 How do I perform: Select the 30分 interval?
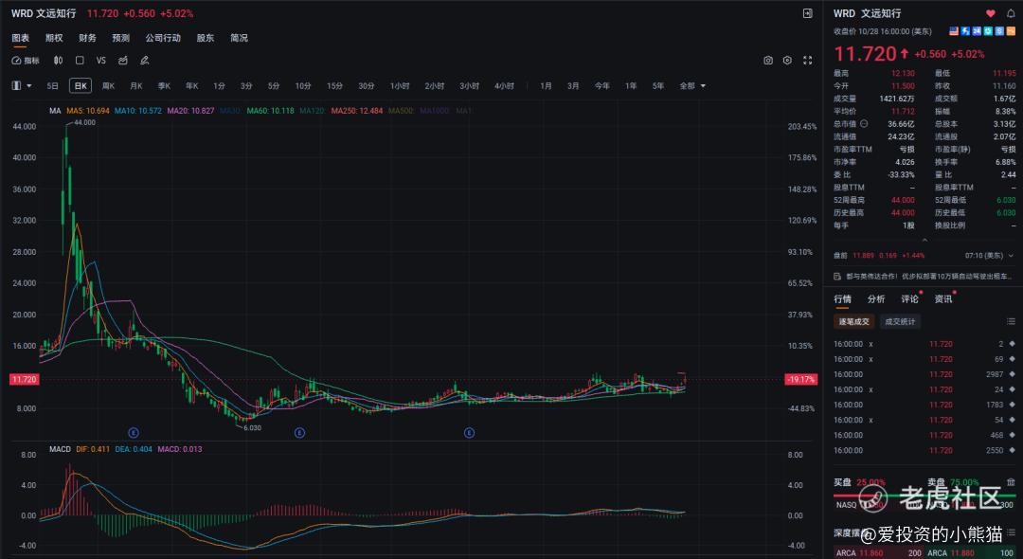click(x=367, y=86)
